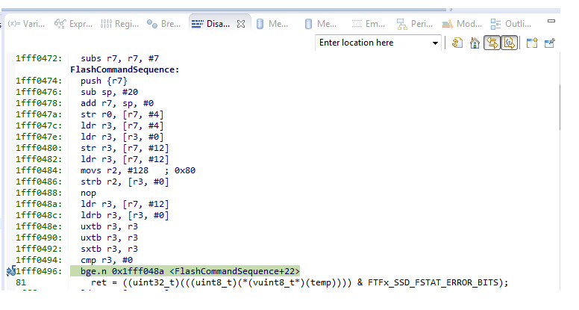Click the Pin to Debug Context icon
Screen dimensions: 579x310
(549, 43)
